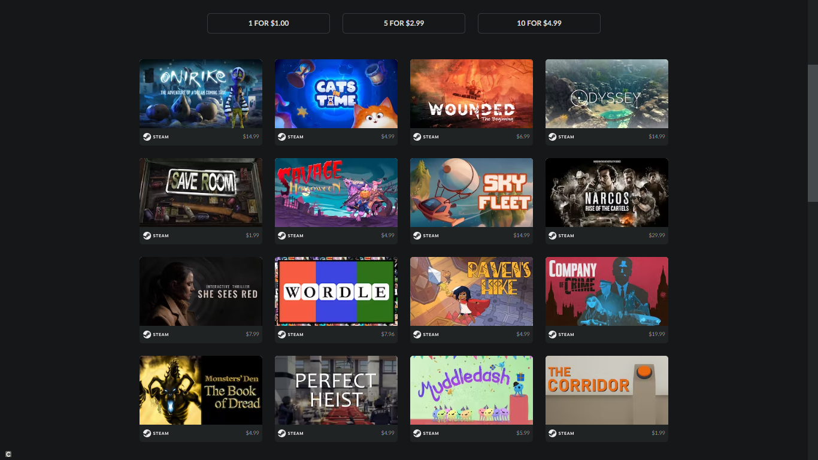Open the Company of Crime thumbnail
Image resolution: width=818 pixels, height=460 pixels.
pyautogui.click(x=607, y=291)
